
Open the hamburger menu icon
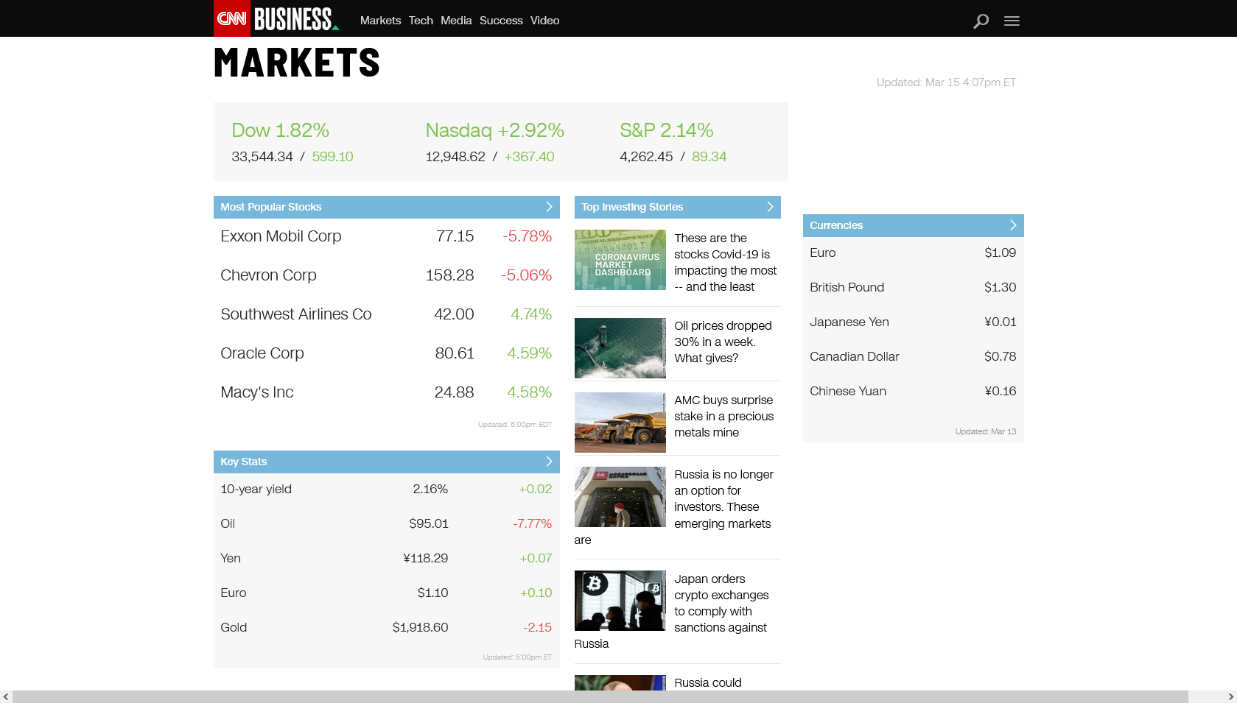(x=1012, y=21)
